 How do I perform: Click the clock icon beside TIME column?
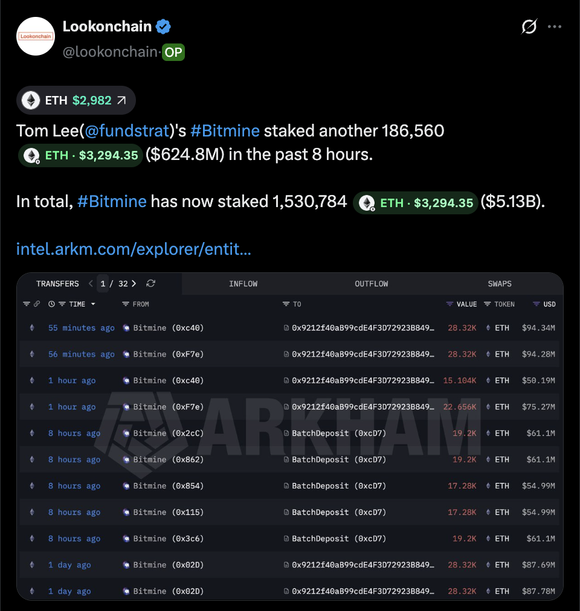52,304
